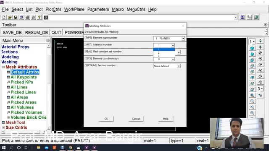Pan model up using the top arrow icon
This screenshot has height=151, width=269.
coord(261,41)
